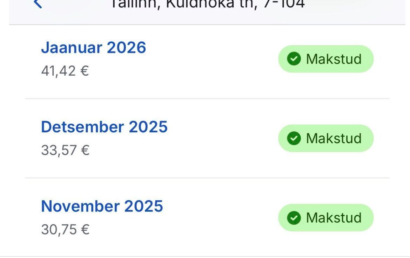410x258 pixels.
Task: Toggle the paid status on Detsember 2025
Action: [x=325, y=138]
